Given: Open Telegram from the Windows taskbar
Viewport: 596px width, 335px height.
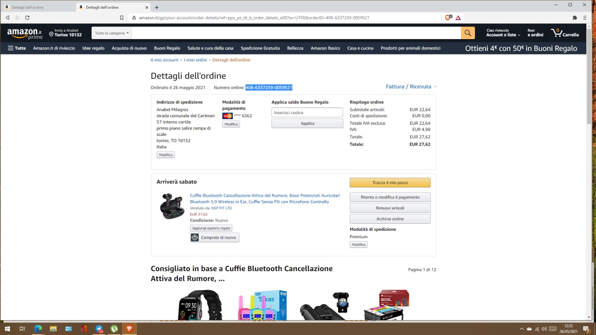Looking at the screenshot, I should (99, 328).
